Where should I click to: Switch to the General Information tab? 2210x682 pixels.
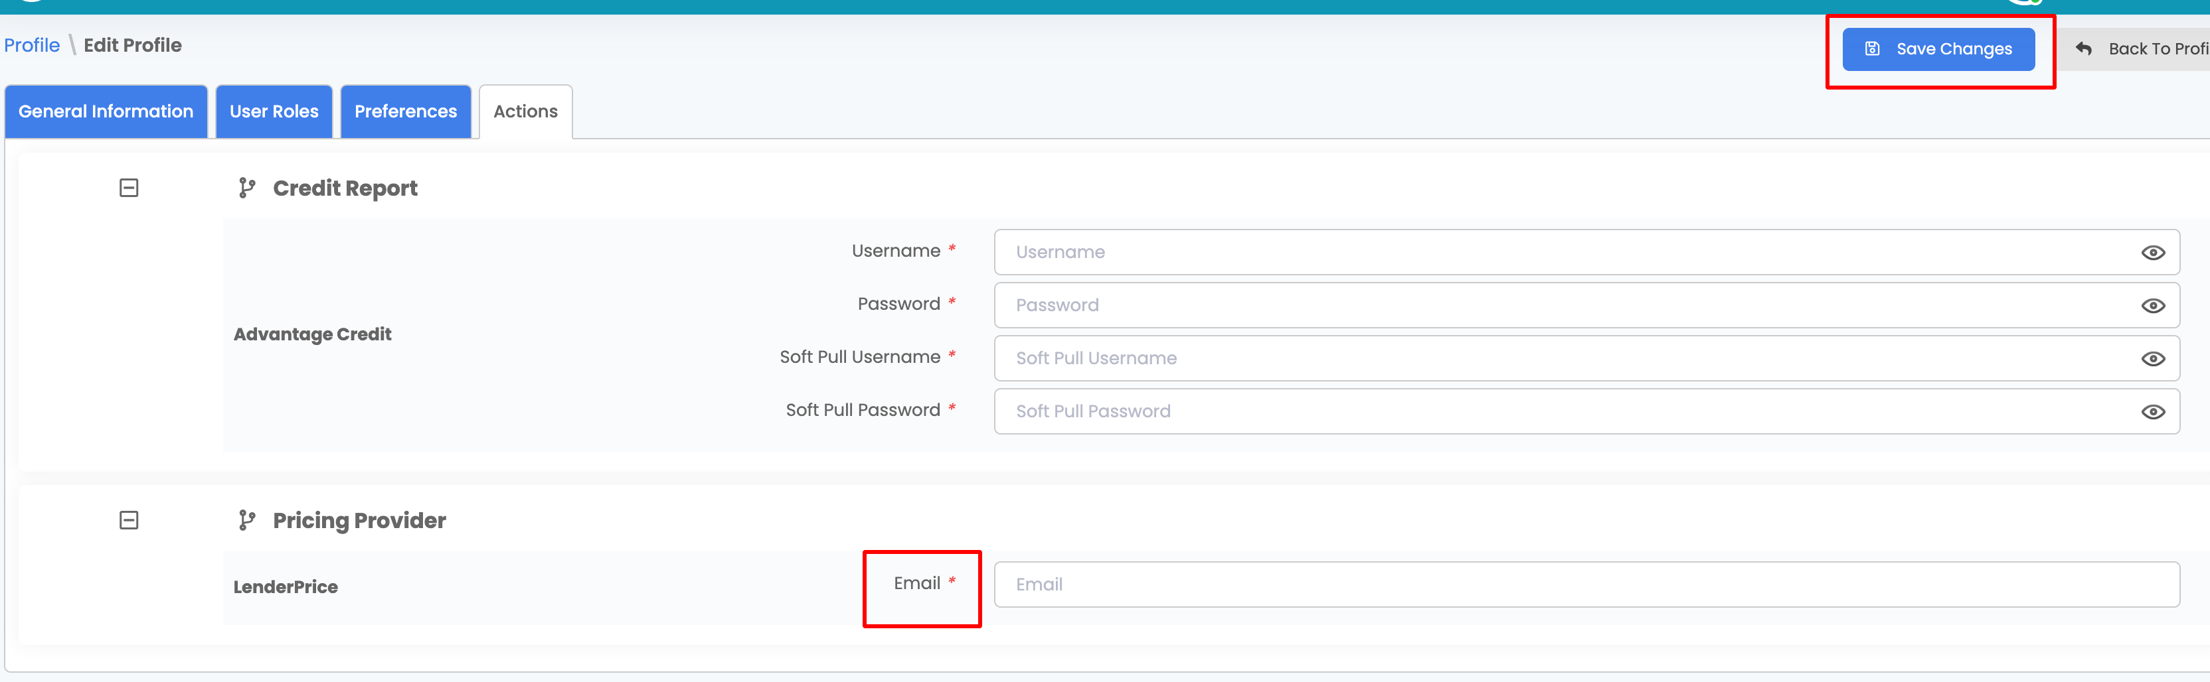(106, 111)
